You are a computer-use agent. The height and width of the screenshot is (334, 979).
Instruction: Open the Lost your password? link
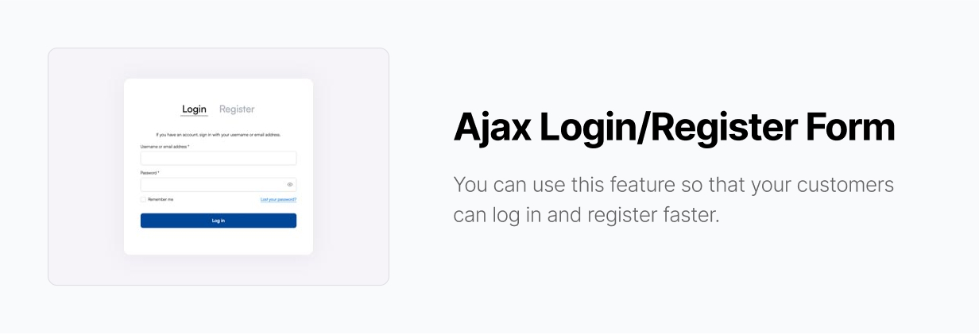(x=278, y=199)
